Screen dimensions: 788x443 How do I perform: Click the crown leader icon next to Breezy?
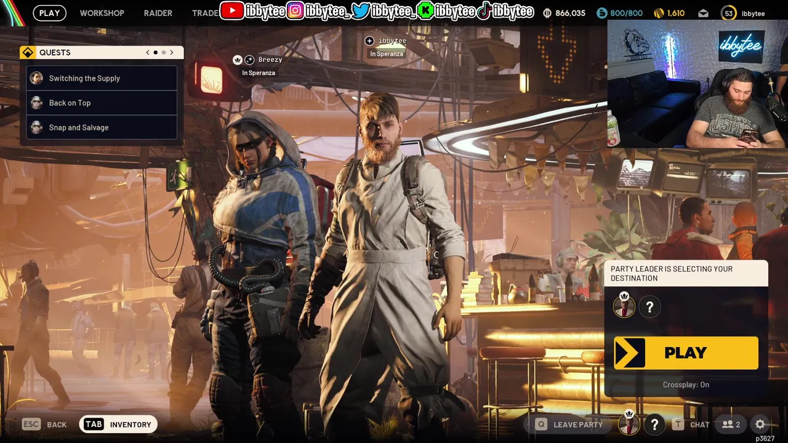coord(238,60)
